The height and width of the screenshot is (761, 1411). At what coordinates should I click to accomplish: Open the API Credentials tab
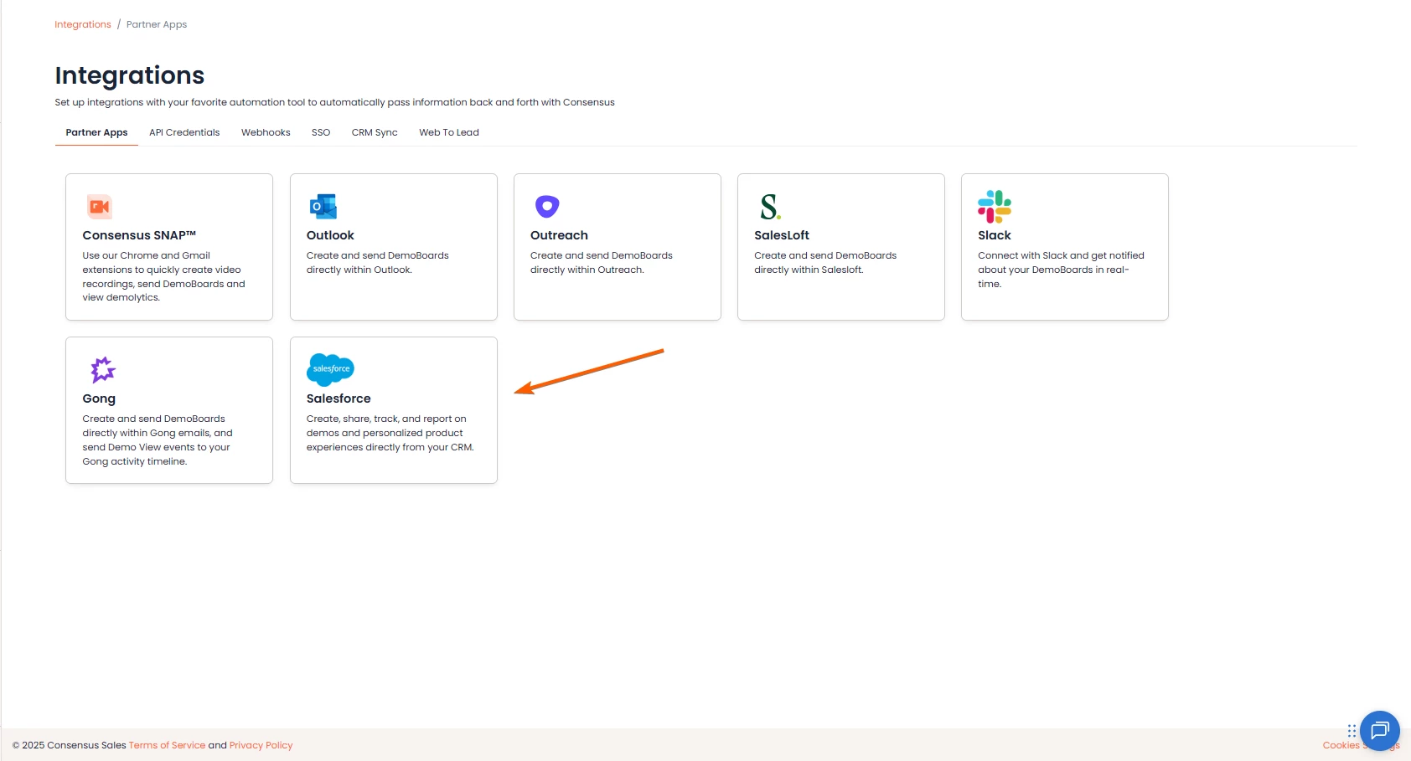184,132
